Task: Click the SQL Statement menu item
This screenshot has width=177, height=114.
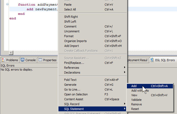Action: (x=93, y=109)
